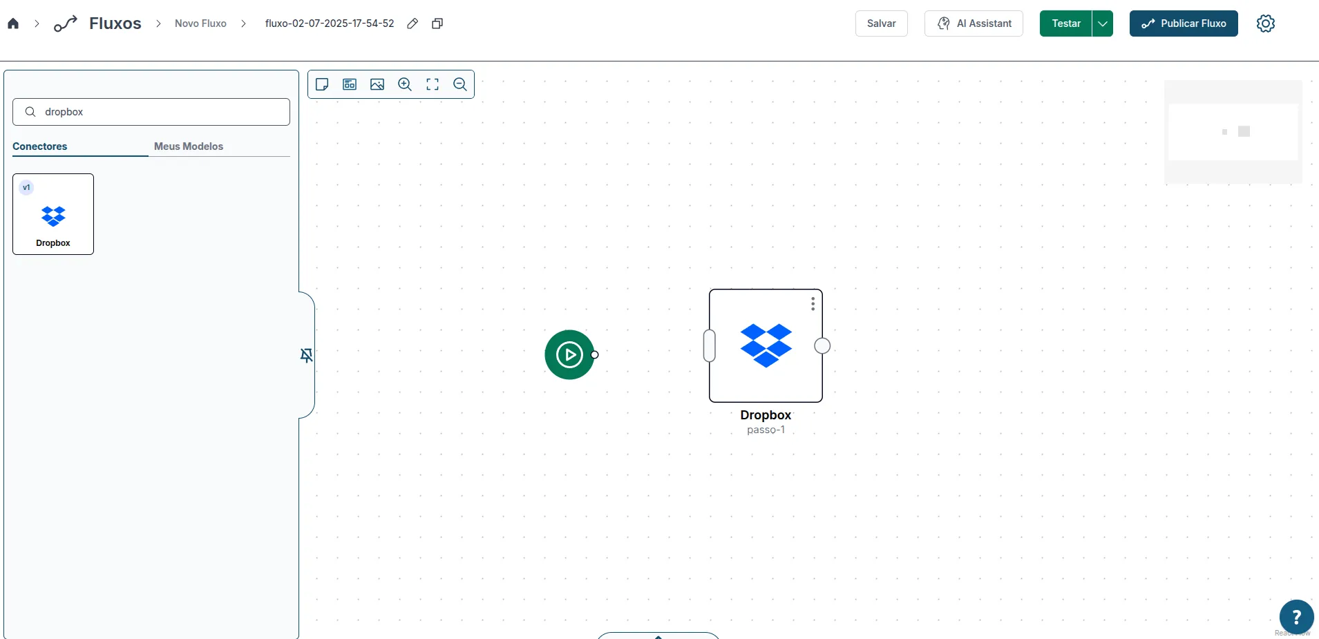The height and width of the screenshot is (639, 1319).
Task: Switch to Meus Modelos tab
Action: click(x=189, y=146)
